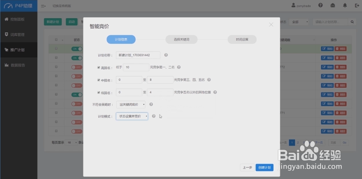Uncheck the 高排名 checkbox
Viewport: 362px width, 179px height.
(99, 68)
